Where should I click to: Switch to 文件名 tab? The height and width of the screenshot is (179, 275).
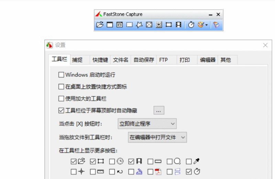[x=121, y=60]
